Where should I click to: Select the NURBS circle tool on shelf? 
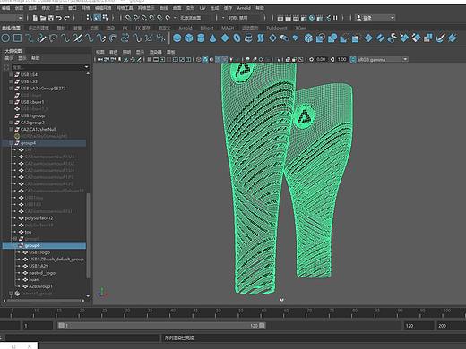5,38
